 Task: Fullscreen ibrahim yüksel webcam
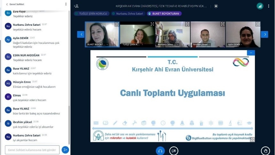(x=223, y=24)
